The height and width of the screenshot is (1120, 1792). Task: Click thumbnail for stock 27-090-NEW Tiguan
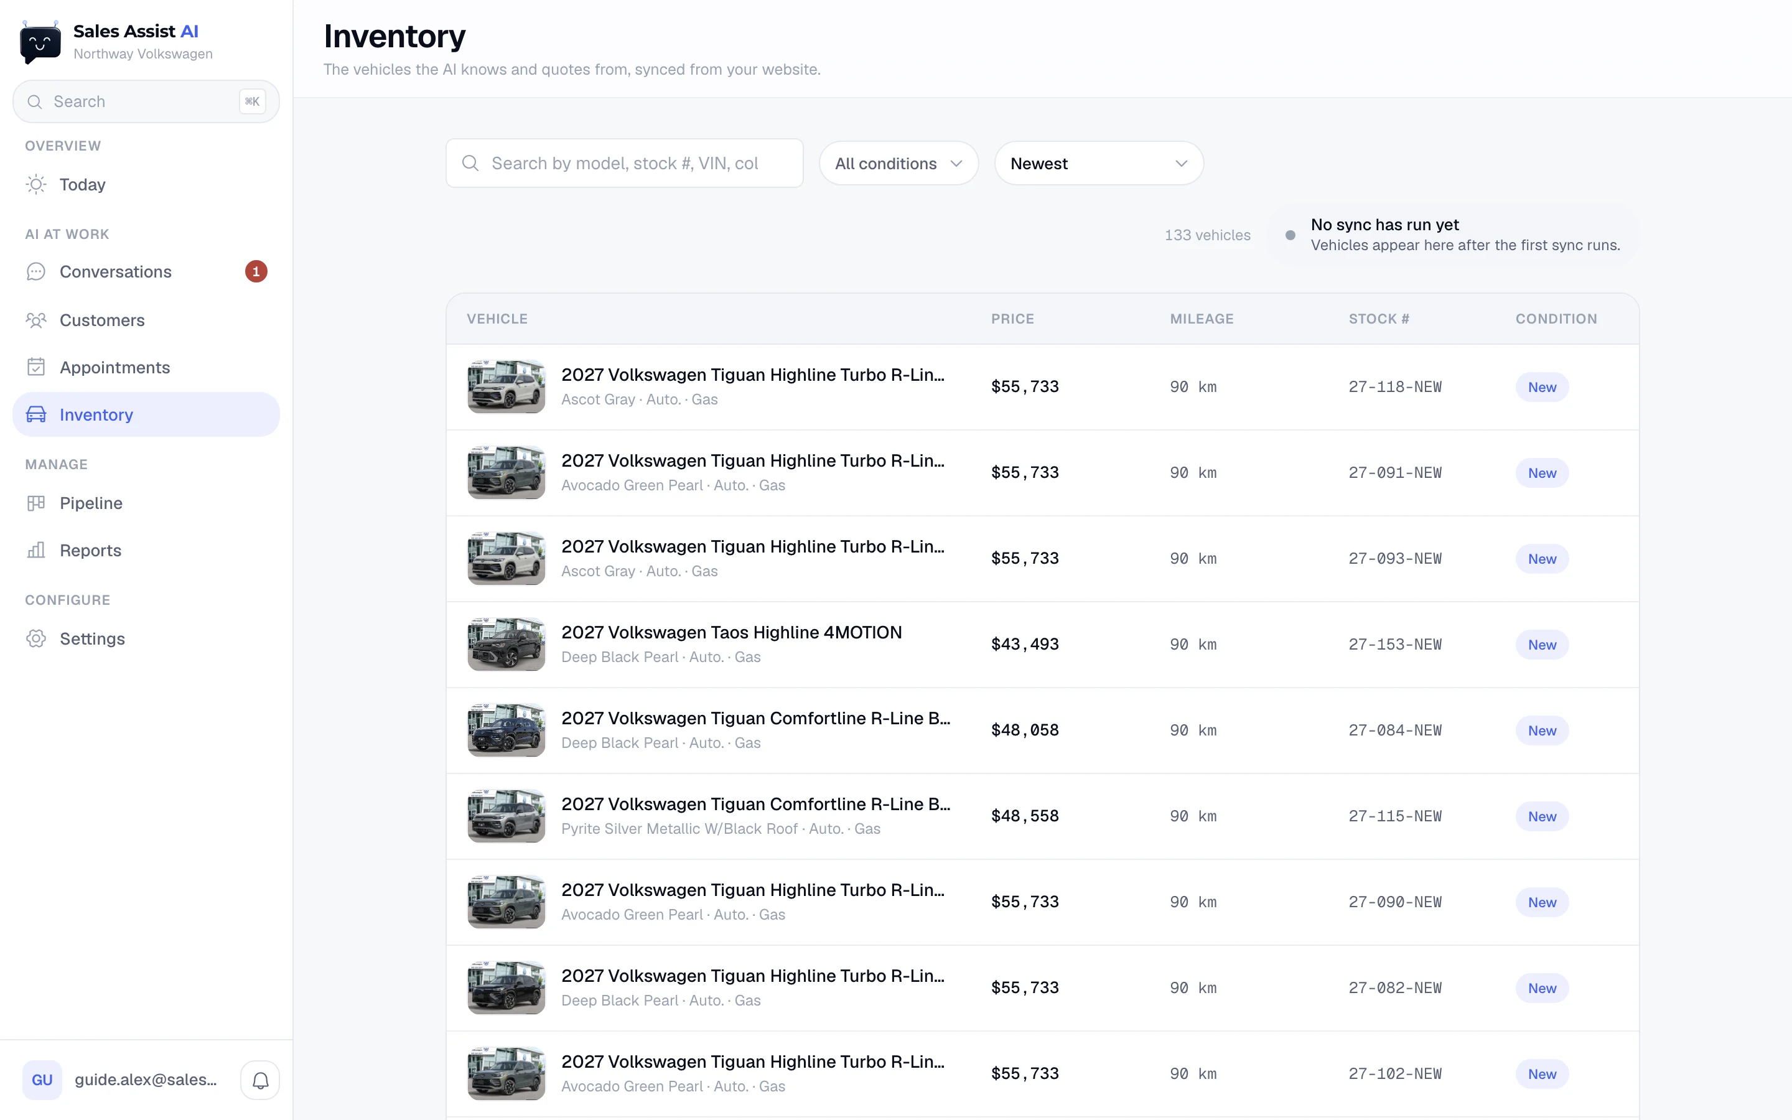click(506, 902)
